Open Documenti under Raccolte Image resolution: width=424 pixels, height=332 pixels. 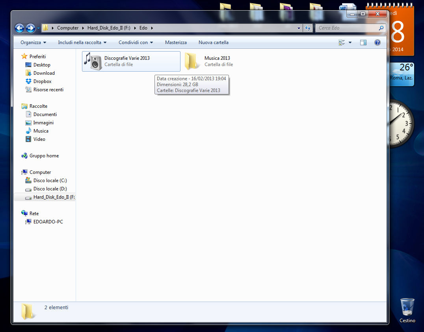coord(45,114)
